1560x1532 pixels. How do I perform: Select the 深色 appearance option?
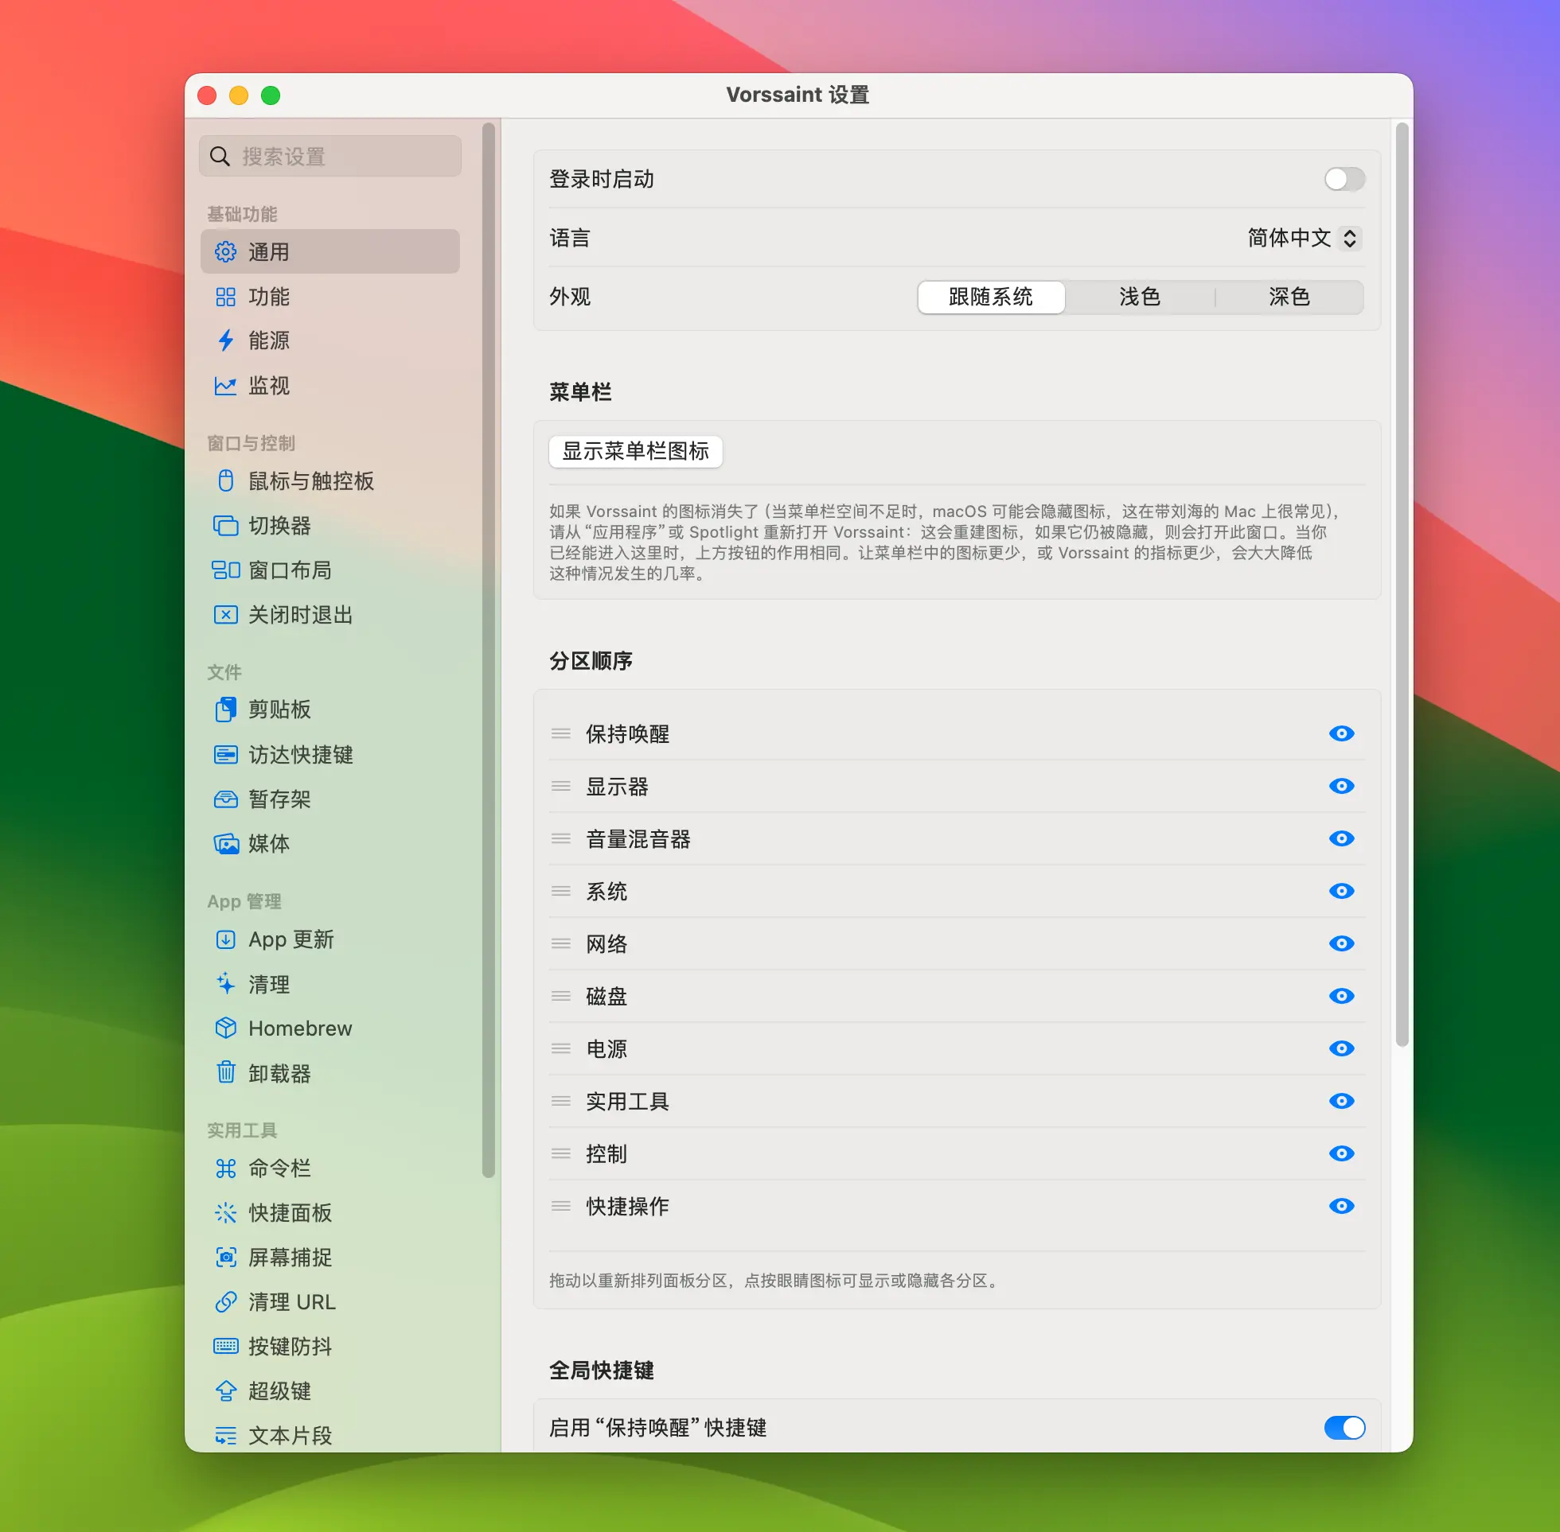point(1289,297)
